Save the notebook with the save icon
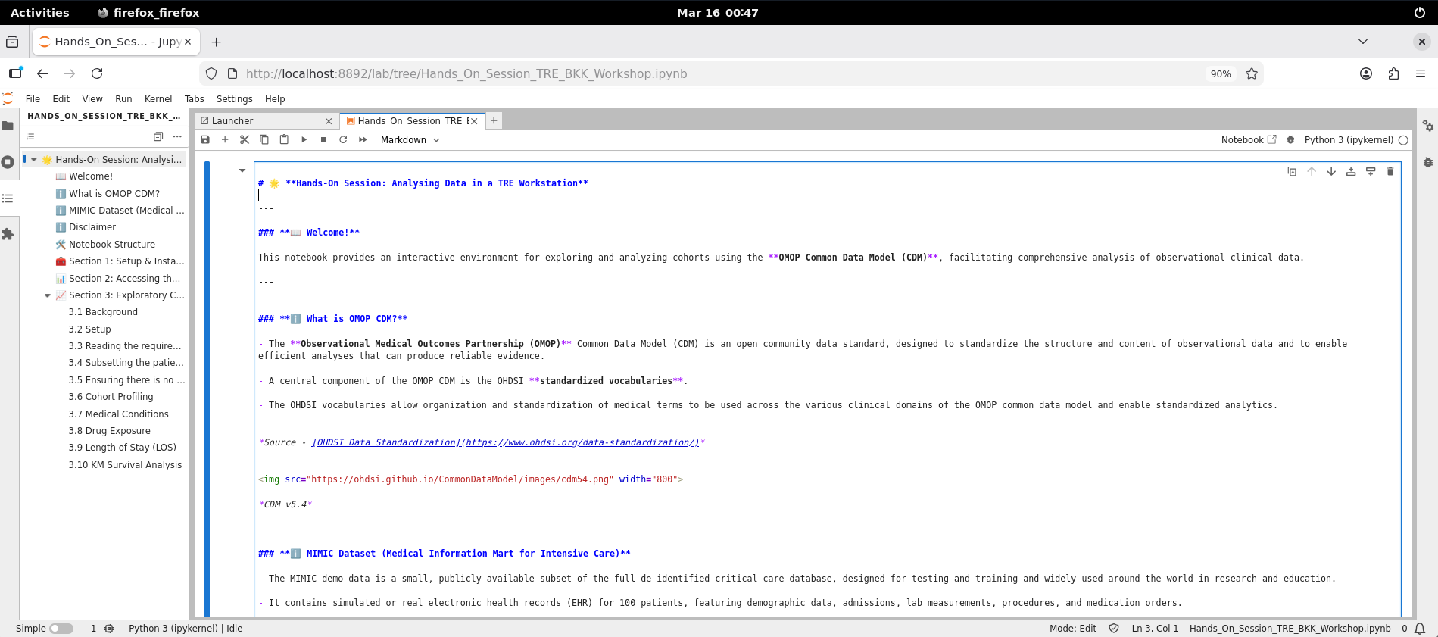 click(205, 139)
